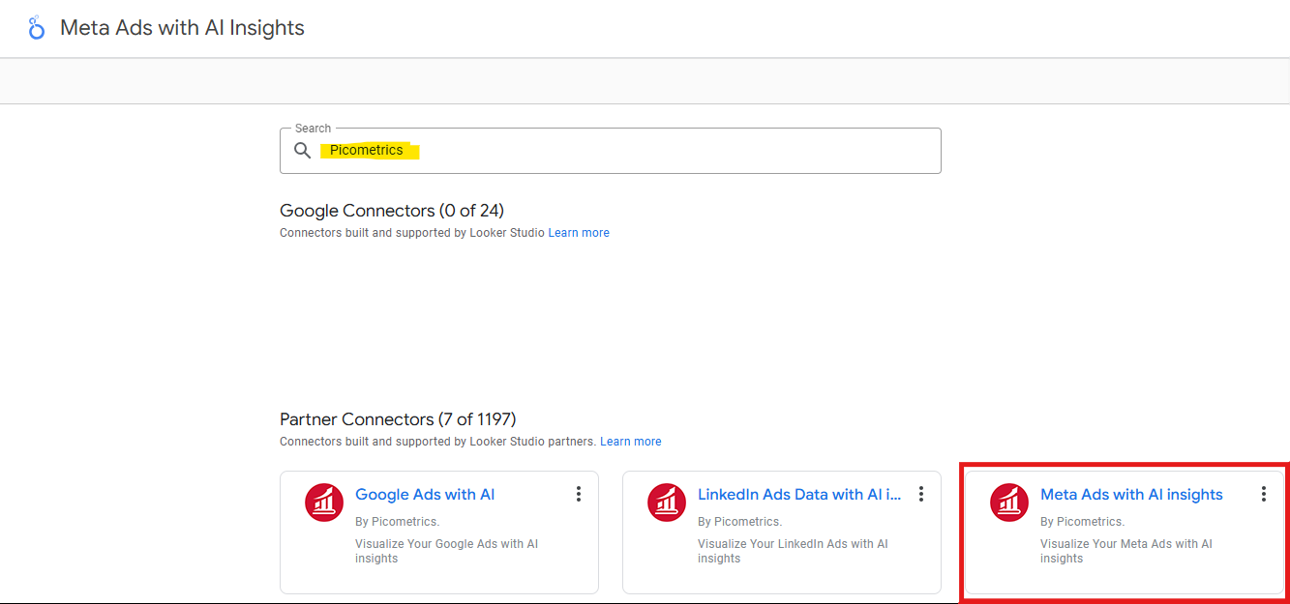
Task: Click the Picometrics logo on Meta Ads card
Action: click(x=1009, y=503)
